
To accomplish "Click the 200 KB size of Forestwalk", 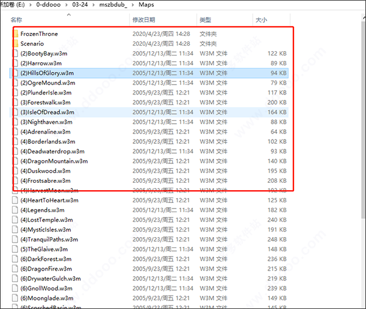I will tap(277, 102).
